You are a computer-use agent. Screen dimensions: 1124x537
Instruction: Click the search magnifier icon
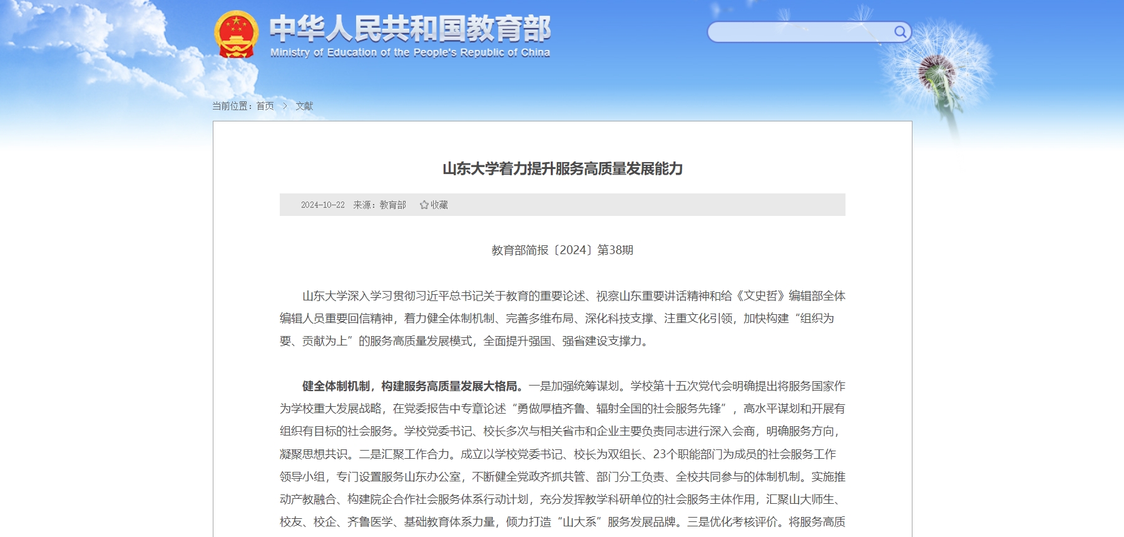pos(900,32)
